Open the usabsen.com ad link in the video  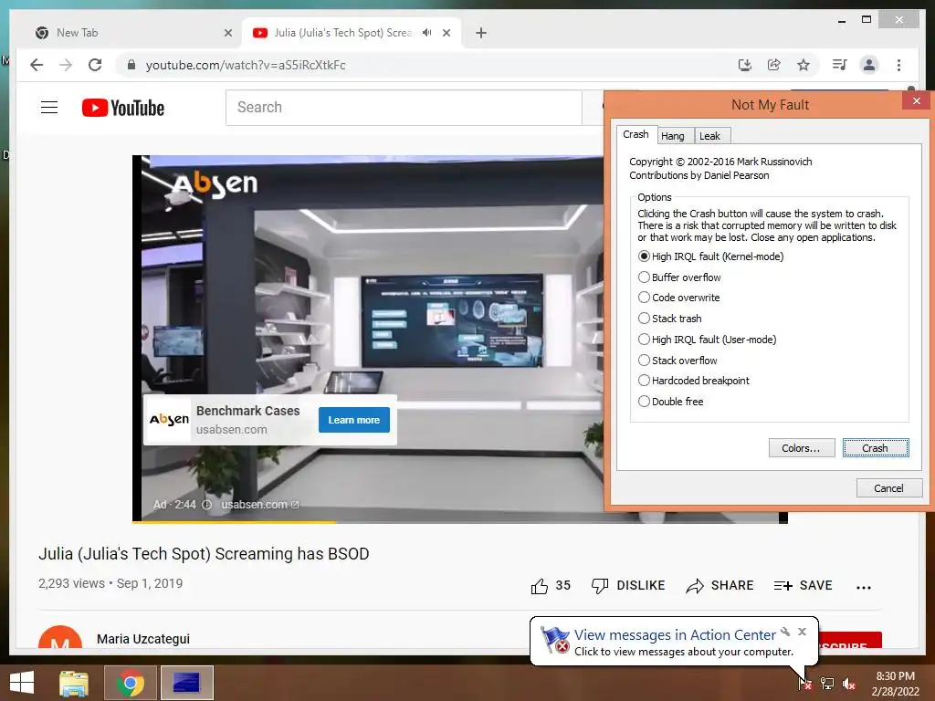(259, 504)
